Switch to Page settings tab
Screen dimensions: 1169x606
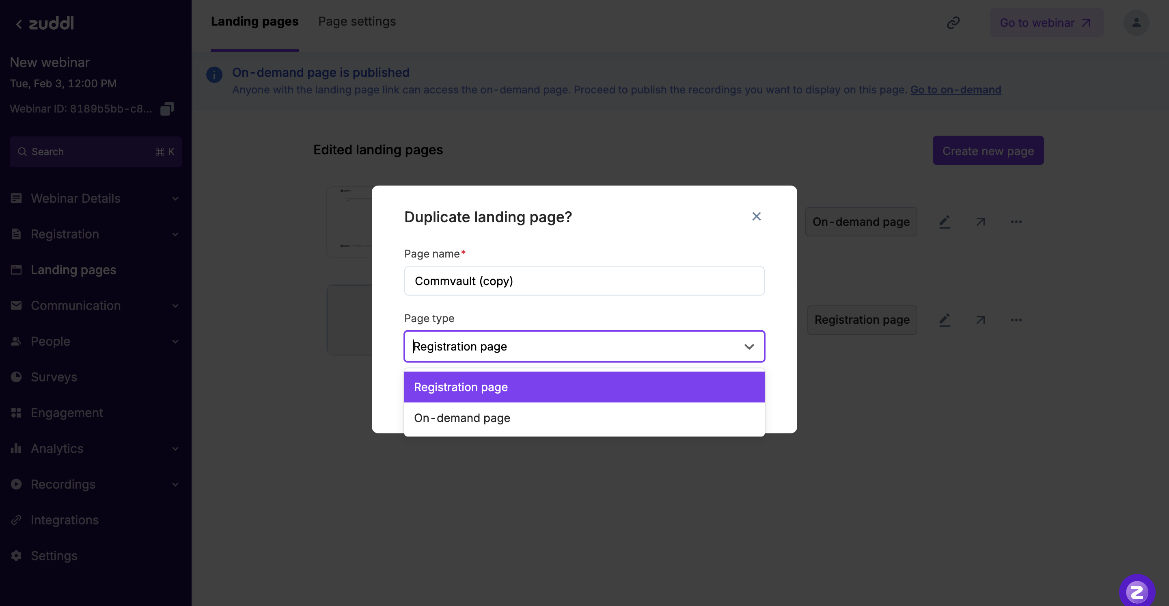[x=357, y=22]
